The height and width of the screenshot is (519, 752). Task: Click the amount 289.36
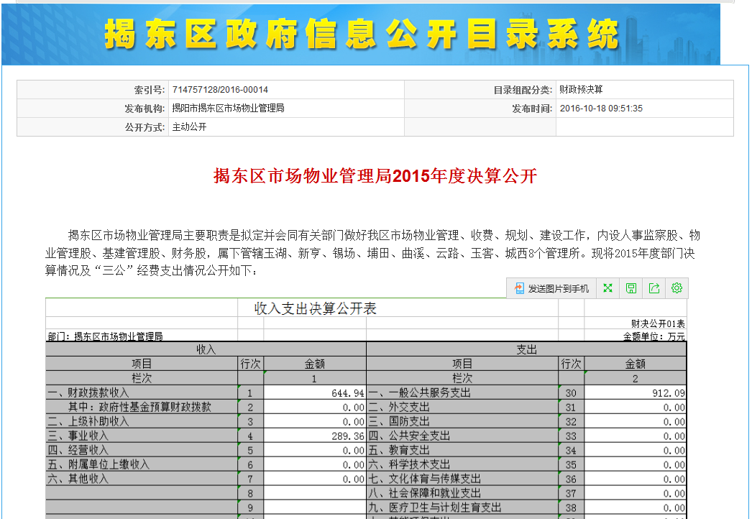pyautogui.click(x=348, y=436)
